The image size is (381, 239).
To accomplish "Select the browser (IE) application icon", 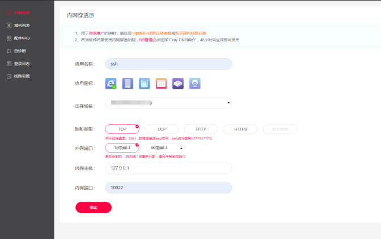I will 111,84.
